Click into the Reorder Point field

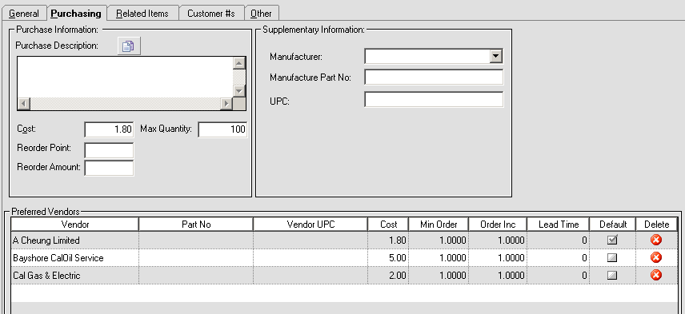pos(109,150)
